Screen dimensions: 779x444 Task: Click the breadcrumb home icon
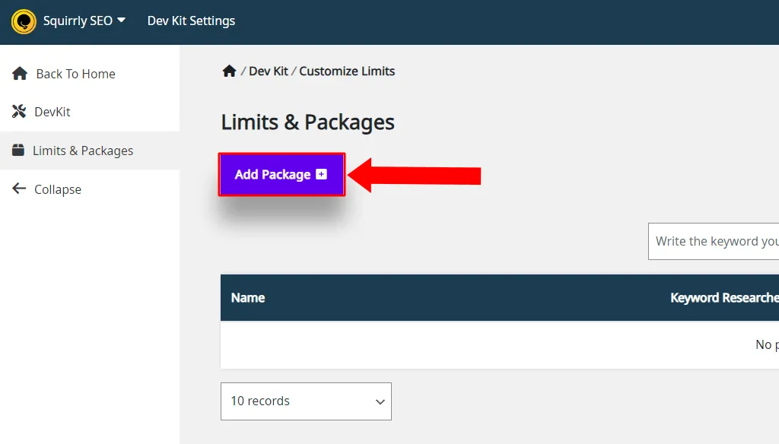(229, 71)
